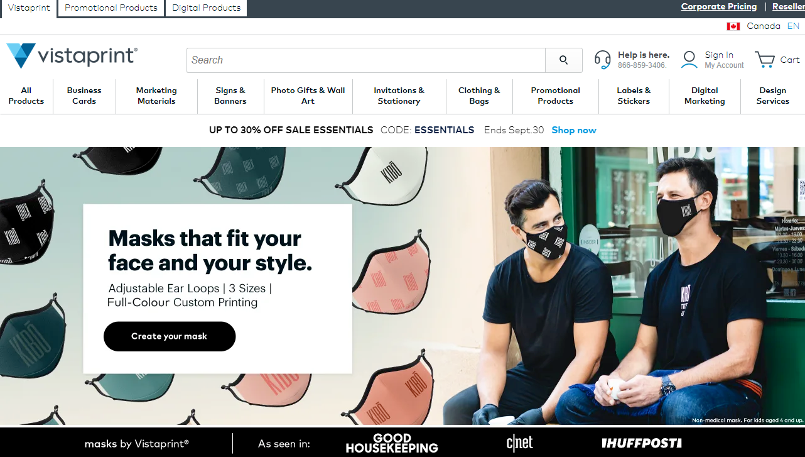Screen dimensions: 805x457
Task: Click the help headset icon
Action: click(602, 60)
